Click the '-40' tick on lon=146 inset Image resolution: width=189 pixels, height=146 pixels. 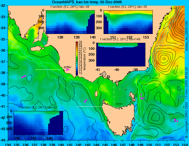(117, 70)
